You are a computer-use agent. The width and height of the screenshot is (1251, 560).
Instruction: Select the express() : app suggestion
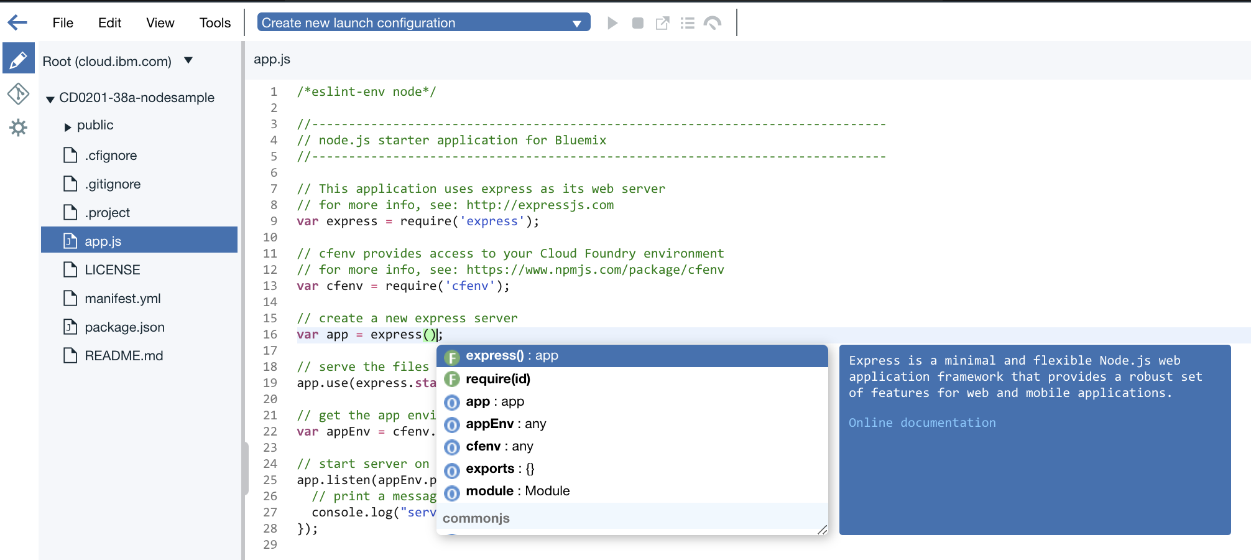(x=632, y=356)
